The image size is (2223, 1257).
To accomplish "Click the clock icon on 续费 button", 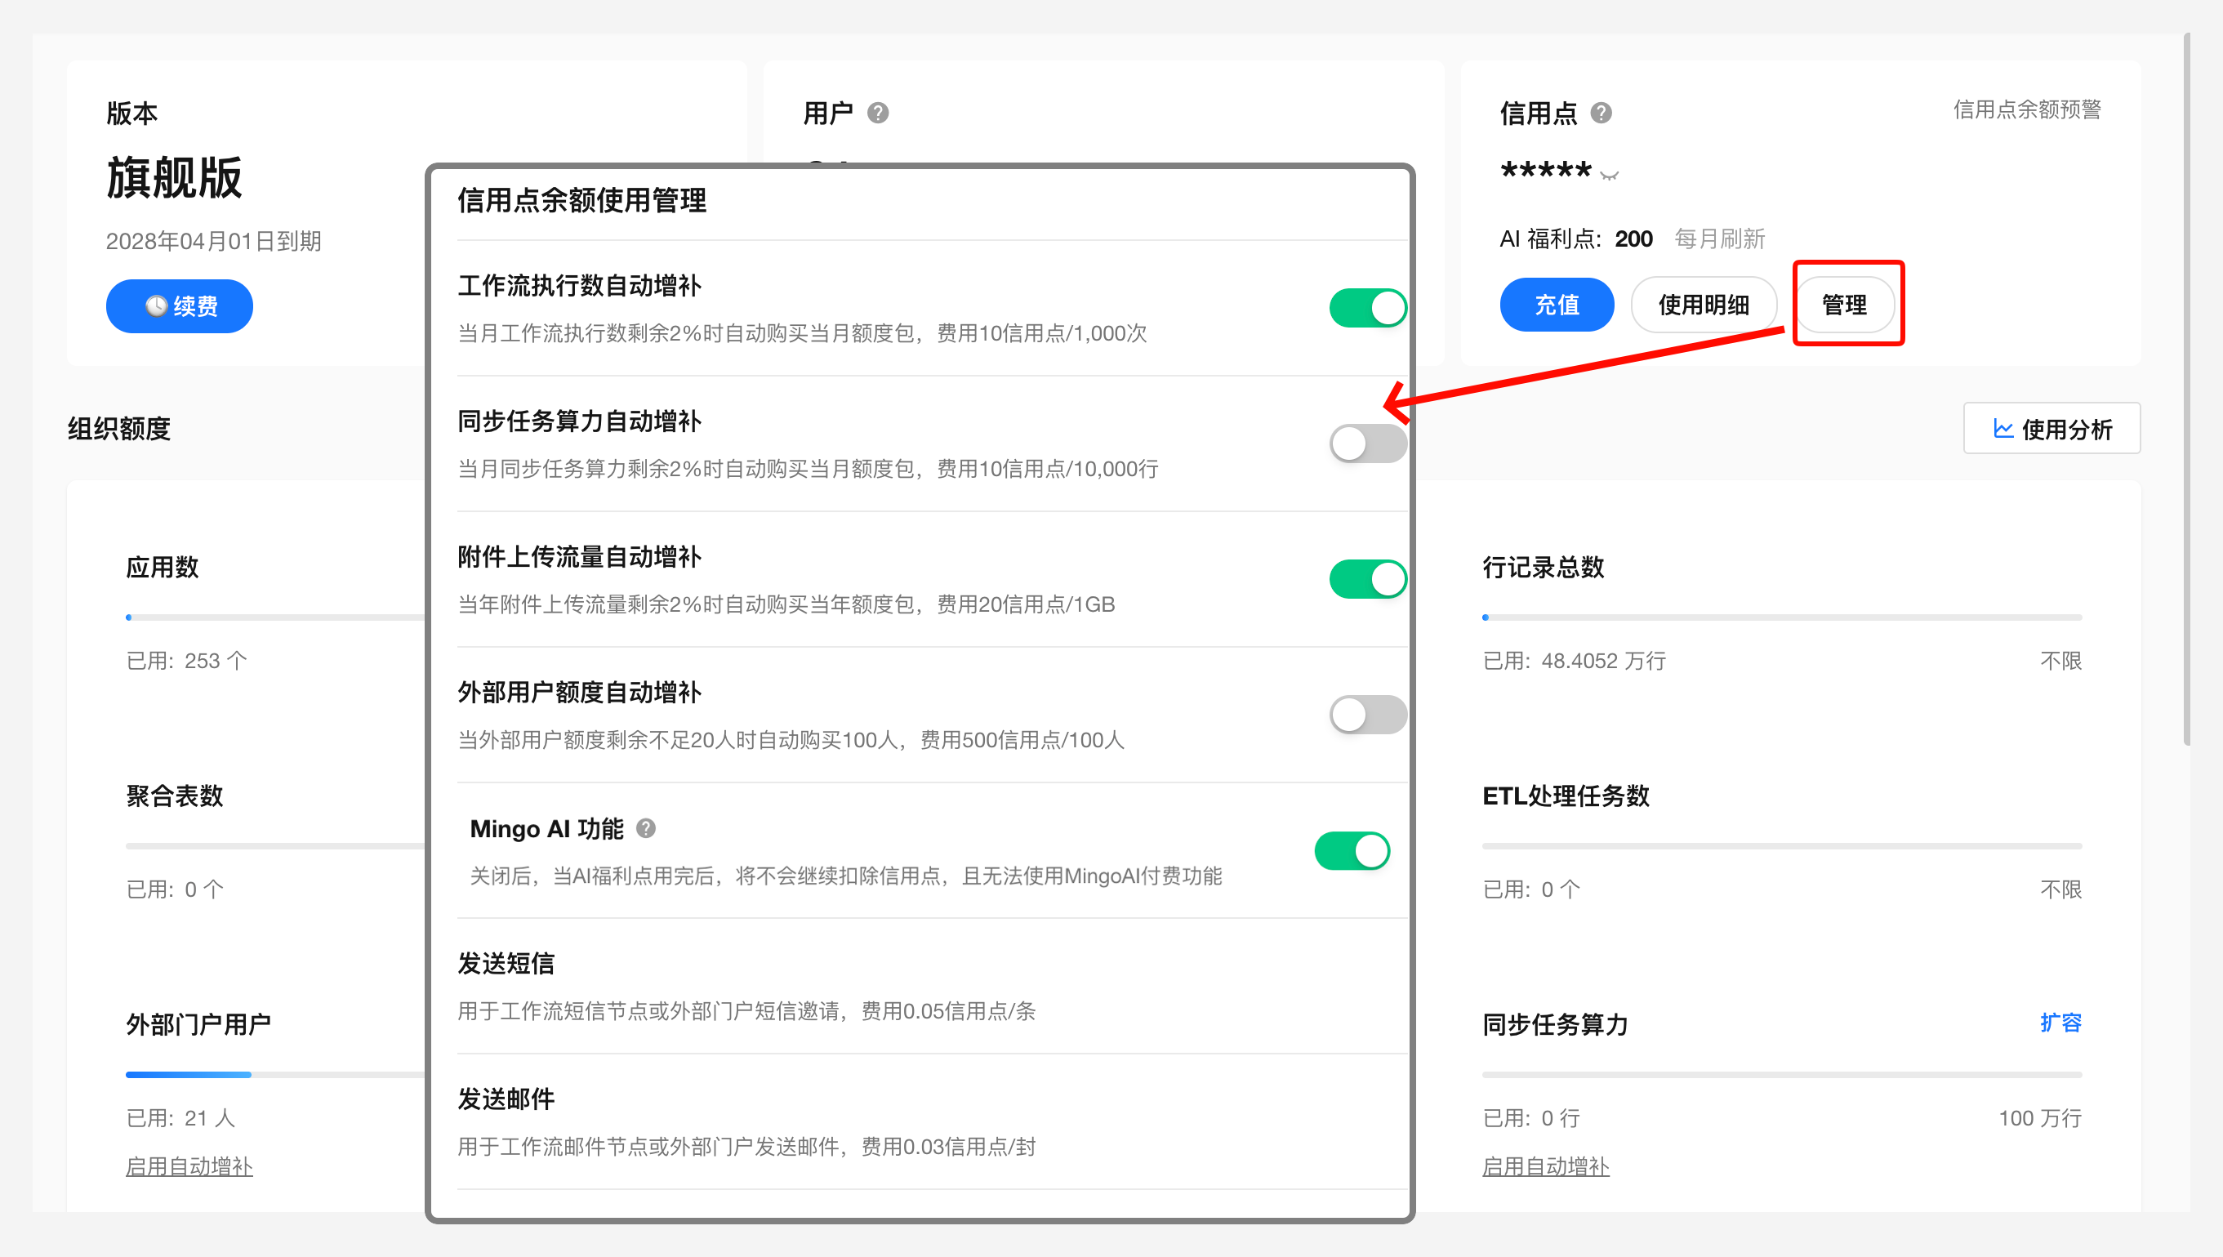I will point(156,305).
